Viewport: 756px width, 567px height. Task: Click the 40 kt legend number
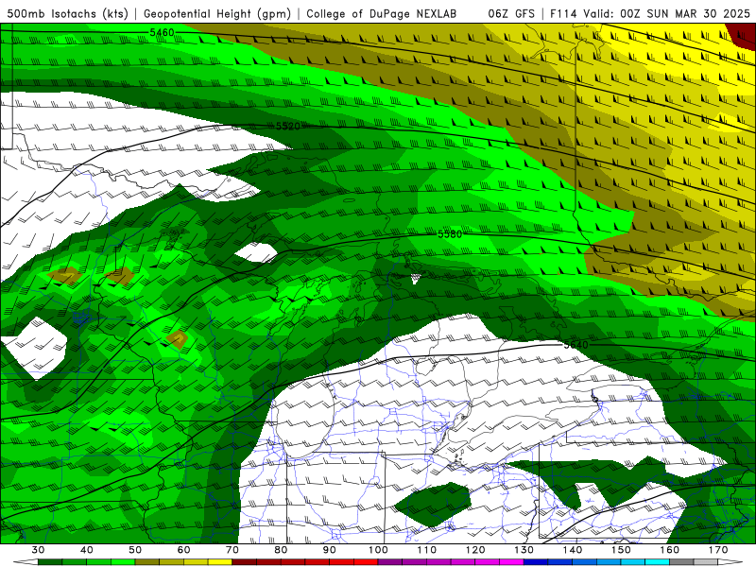click(86, 550)
